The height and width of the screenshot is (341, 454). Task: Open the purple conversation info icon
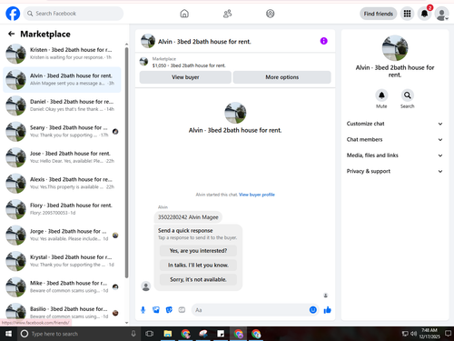click(x=323, y=41)
